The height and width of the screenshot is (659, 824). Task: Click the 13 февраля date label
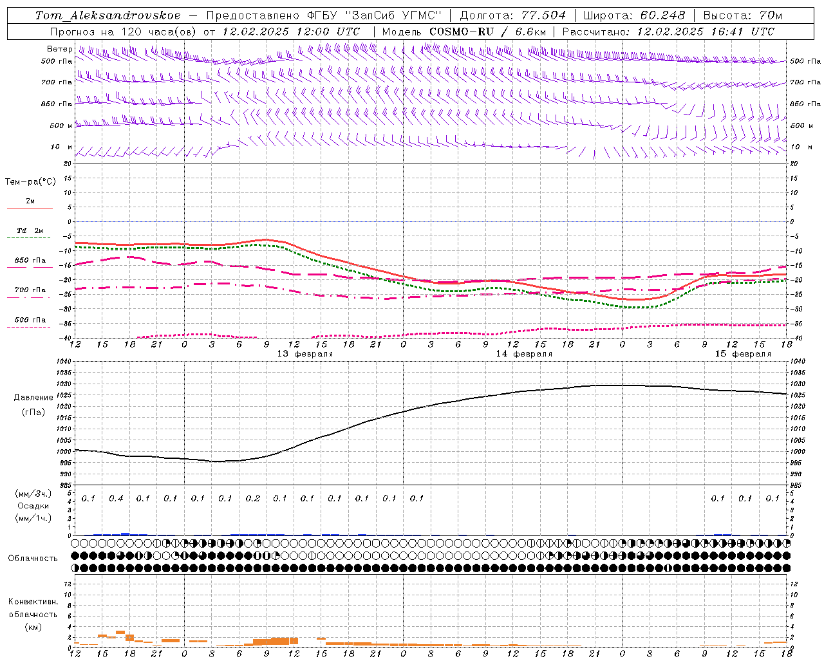(305, 354)
